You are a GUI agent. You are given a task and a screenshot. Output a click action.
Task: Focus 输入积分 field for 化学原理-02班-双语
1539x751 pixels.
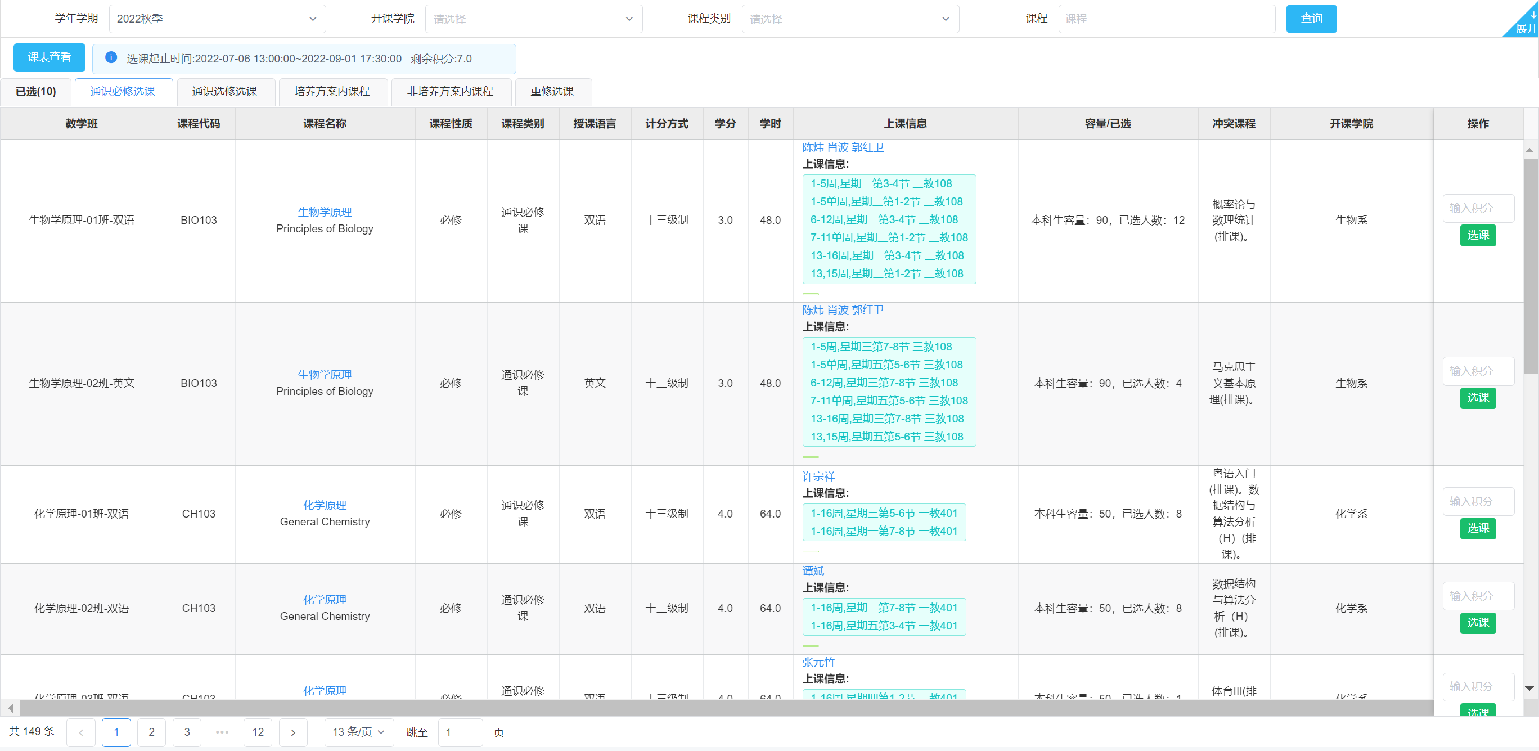pyautogui.click(x=1478, y=596)
